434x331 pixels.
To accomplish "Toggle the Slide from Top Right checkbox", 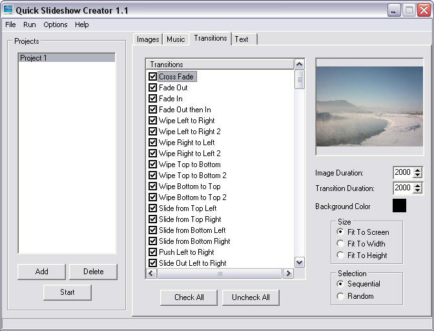I will tap(152, 219).
